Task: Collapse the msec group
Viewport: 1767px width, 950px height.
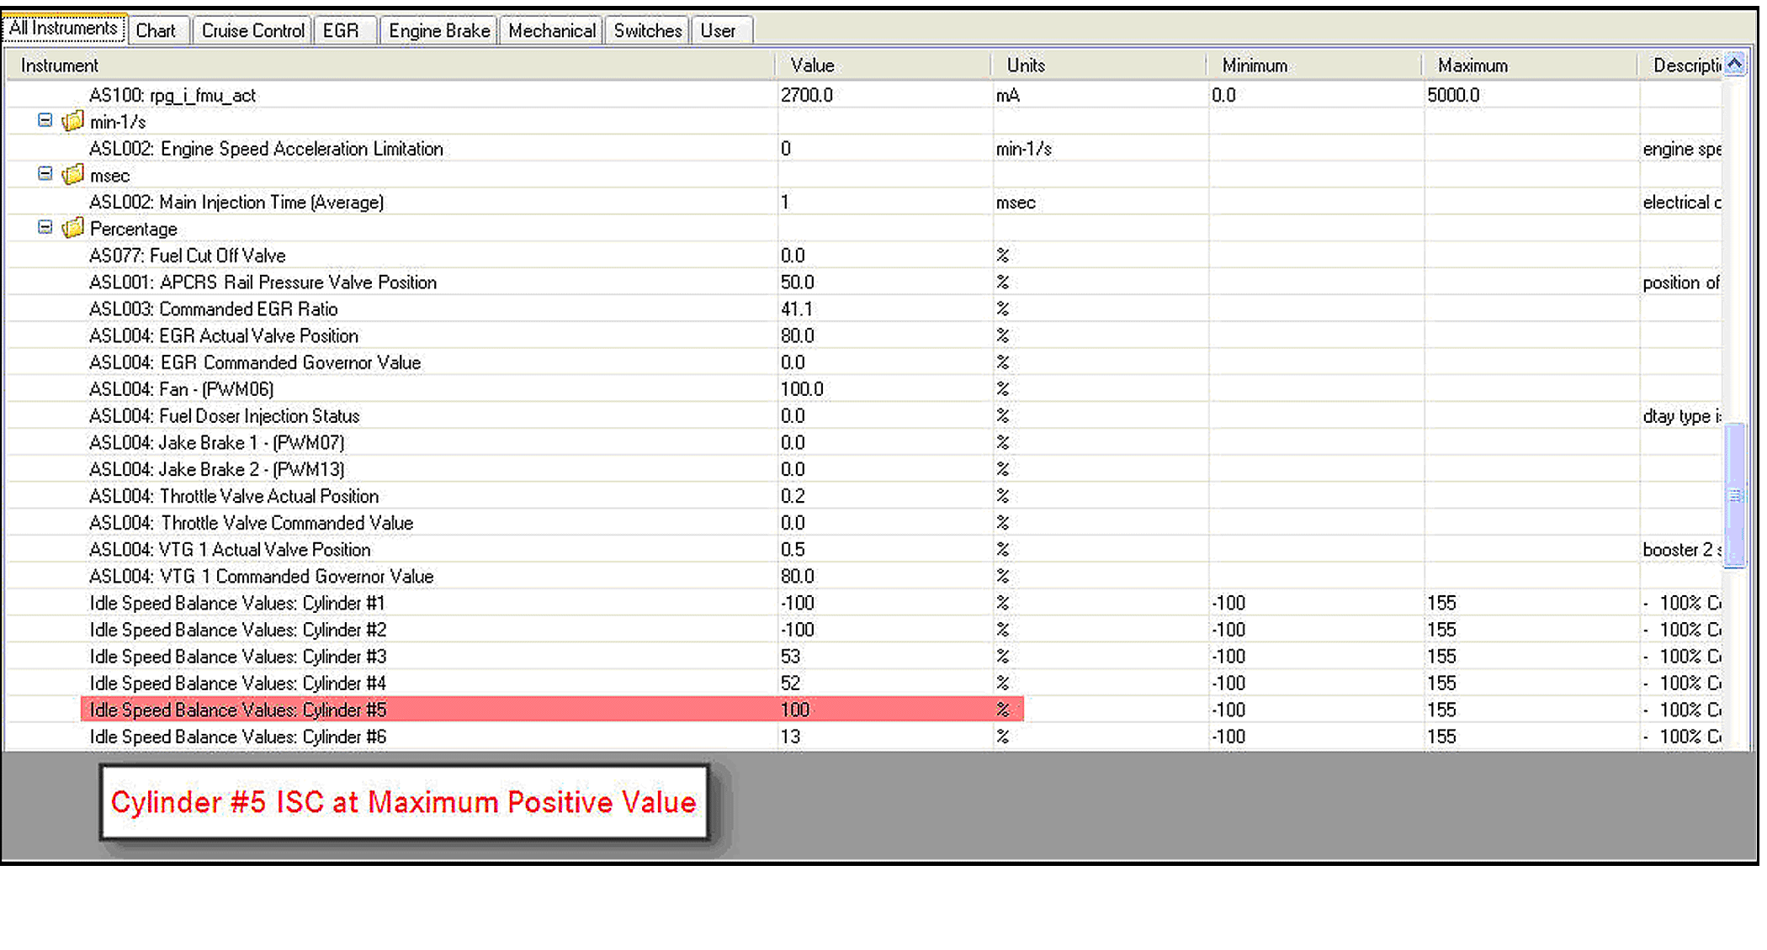Action: (45, 174)
